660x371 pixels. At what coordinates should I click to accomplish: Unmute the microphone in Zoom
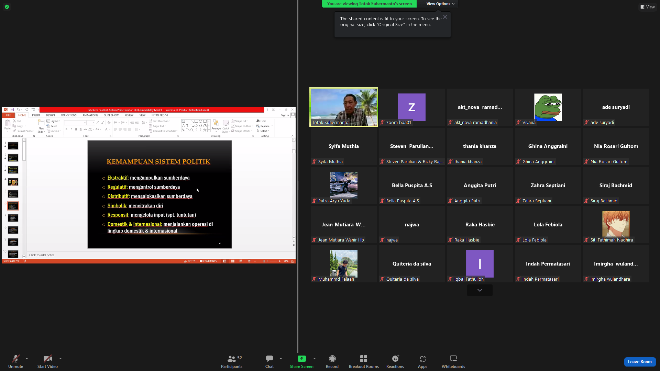(x=15, y=361)
